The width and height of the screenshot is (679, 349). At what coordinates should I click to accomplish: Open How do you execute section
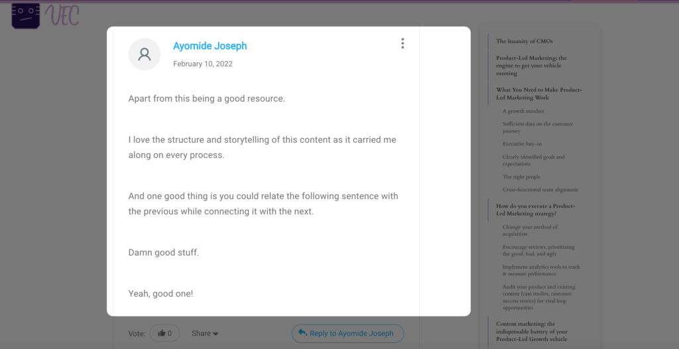(536, 210)
